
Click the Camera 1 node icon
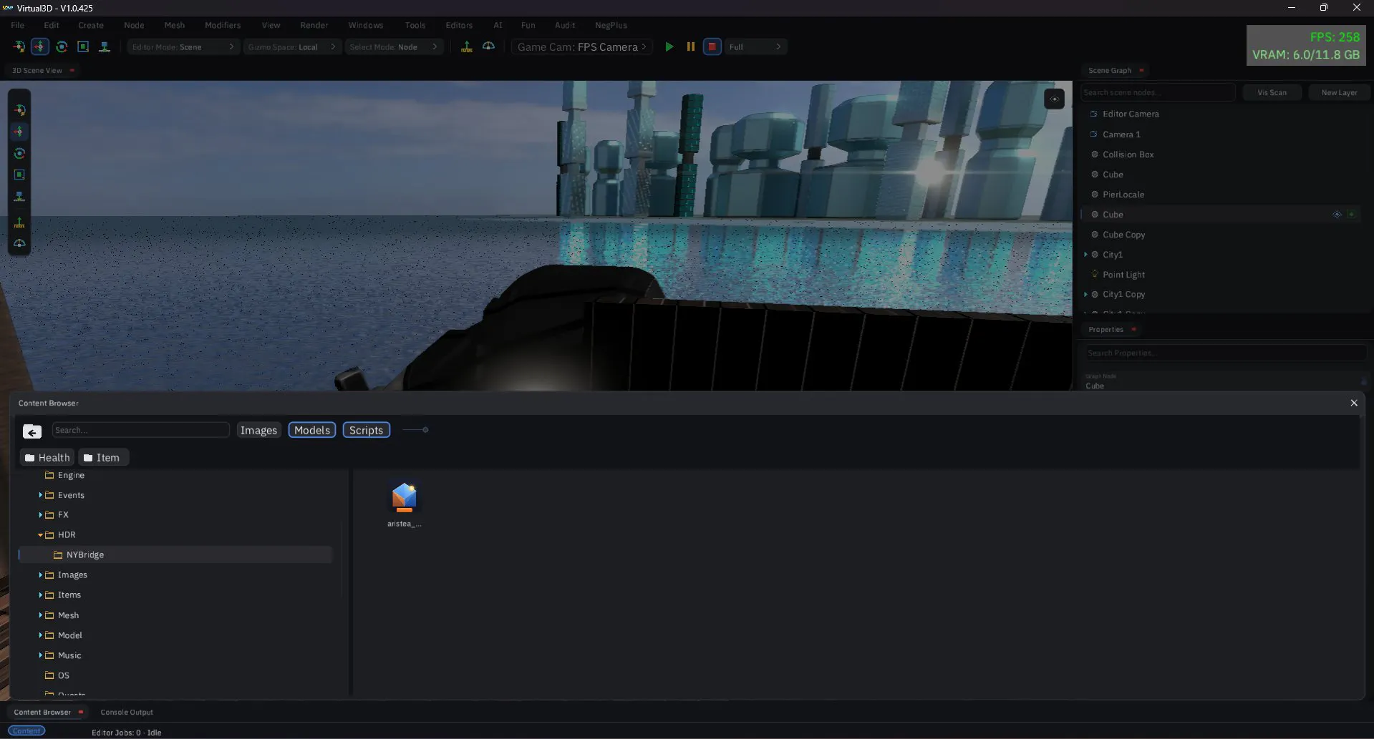pos(1093,134)
